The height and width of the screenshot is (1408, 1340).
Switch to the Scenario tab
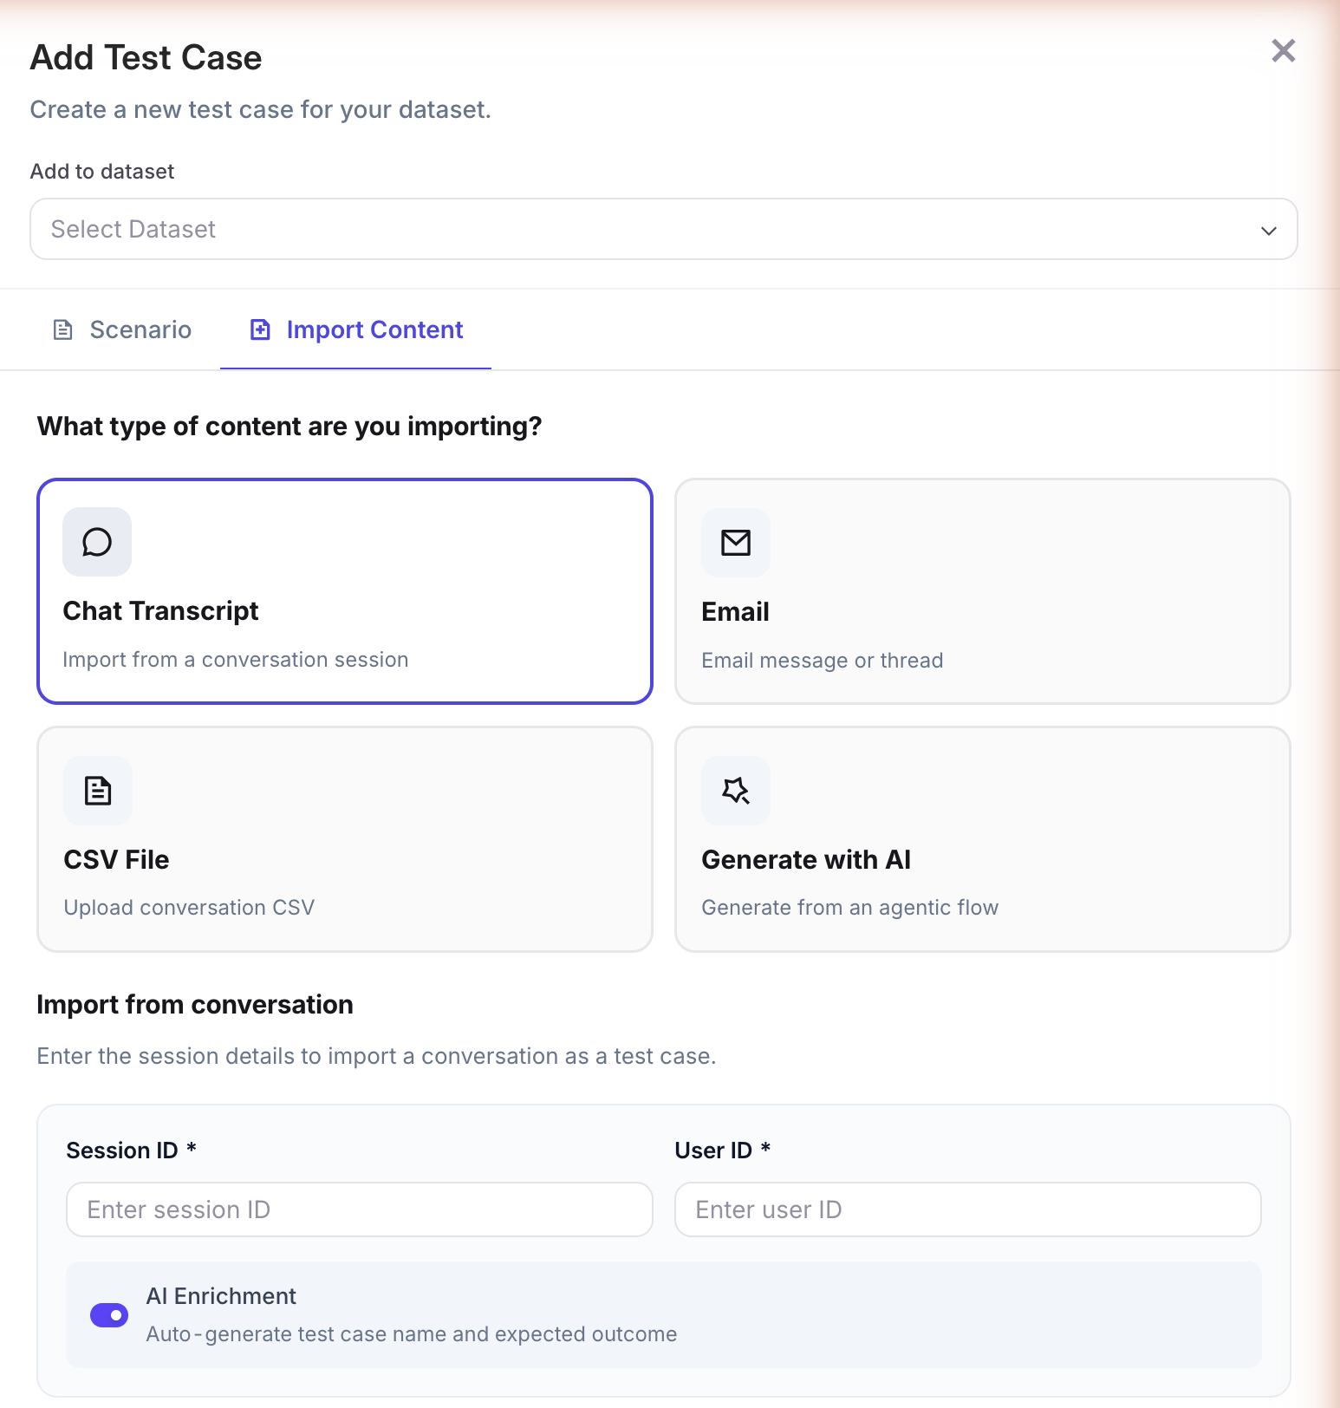pyautogui.click(x=121, y=329)
